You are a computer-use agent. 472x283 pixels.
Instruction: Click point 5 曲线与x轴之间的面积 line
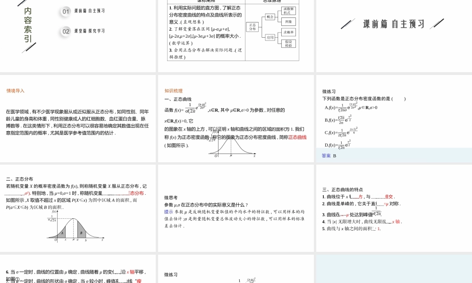pos(351,229)
